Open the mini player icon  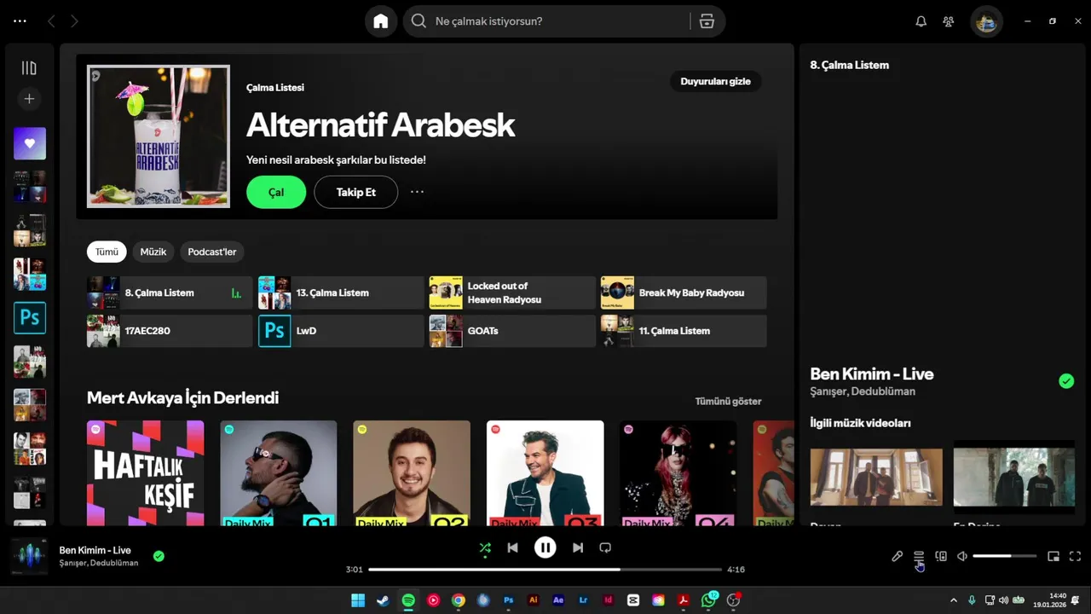1053,556
